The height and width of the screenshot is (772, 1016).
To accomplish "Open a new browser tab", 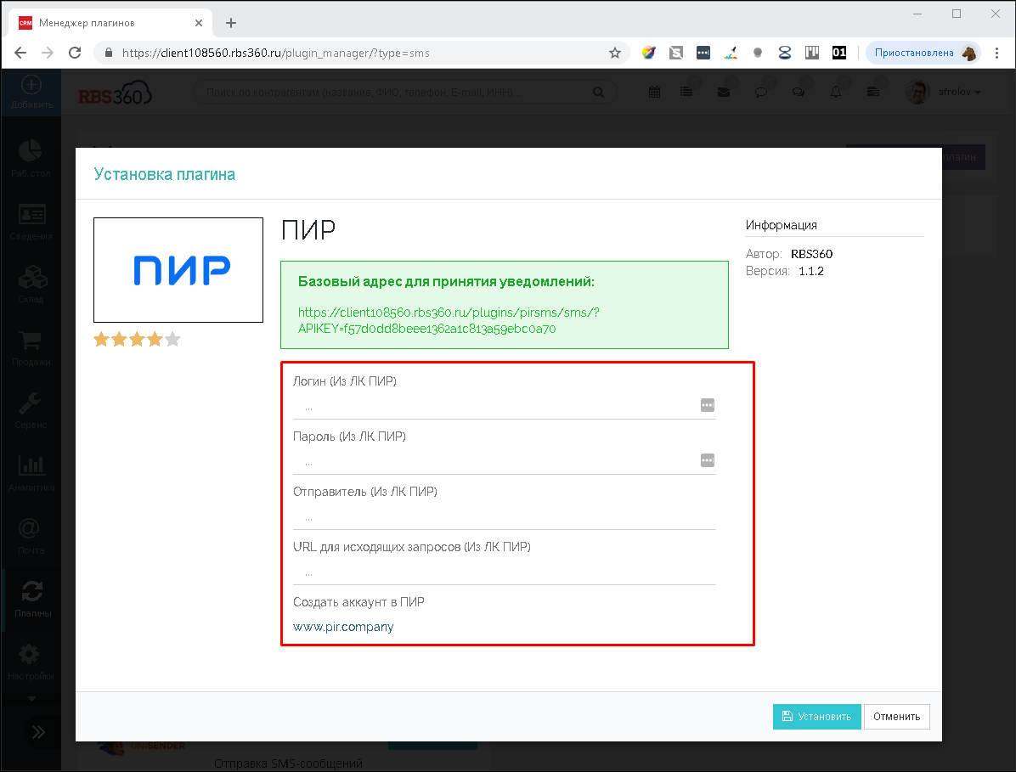I will [x=231, y=23].
